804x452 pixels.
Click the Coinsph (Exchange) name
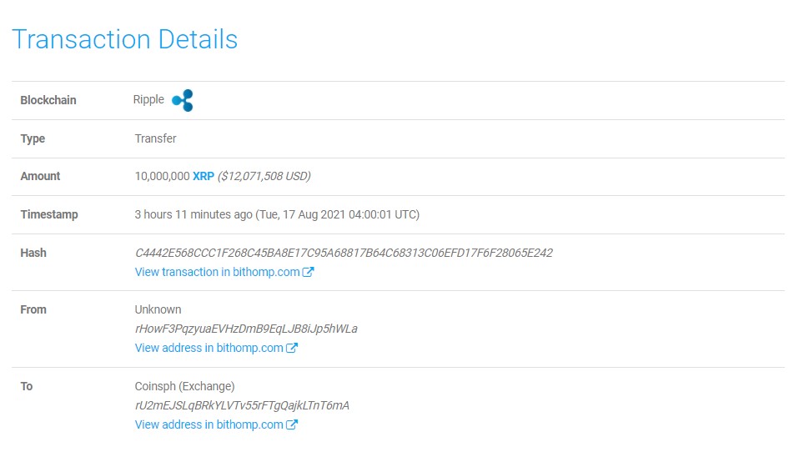tap(184, 386)
